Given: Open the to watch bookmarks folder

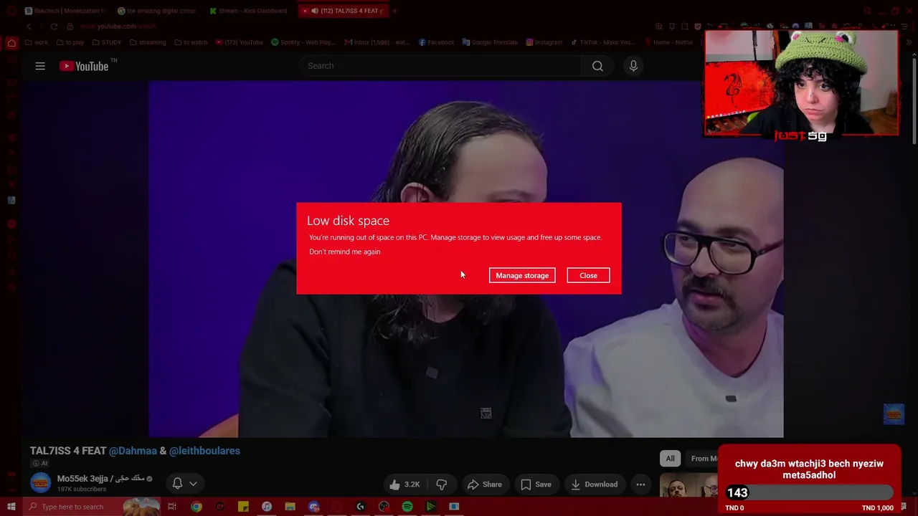Looking at the screenshot, I should pos(191,42).
